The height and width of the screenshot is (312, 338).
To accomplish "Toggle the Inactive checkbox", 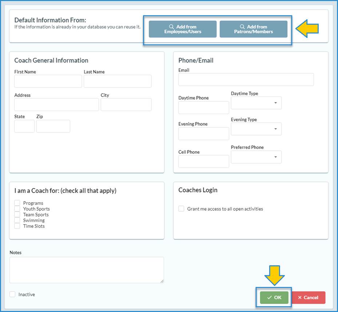I will [x=13, y=295].
